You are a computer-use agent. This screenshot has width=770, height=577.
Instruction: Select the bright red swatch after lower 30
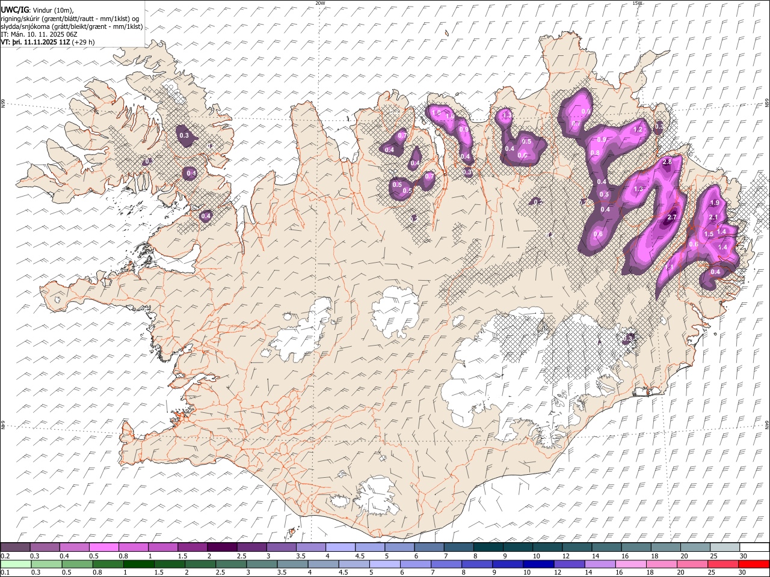pyautogui.click(x=754, y=563)
